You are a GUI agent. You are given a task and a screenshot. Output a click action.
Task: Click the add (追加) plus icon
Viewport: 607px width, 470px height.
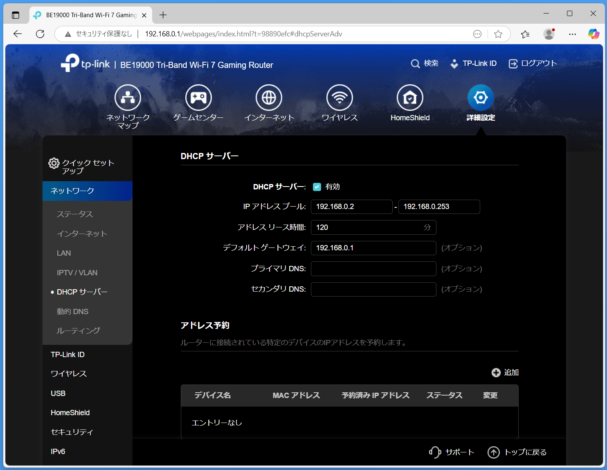[x=496, y=373]
